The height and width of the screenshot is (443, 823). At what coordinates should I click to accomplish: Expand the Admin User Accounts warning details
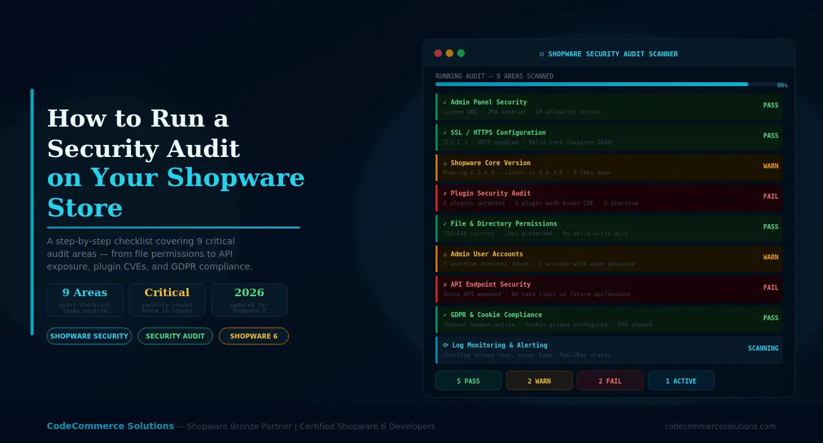pos(608,258)
